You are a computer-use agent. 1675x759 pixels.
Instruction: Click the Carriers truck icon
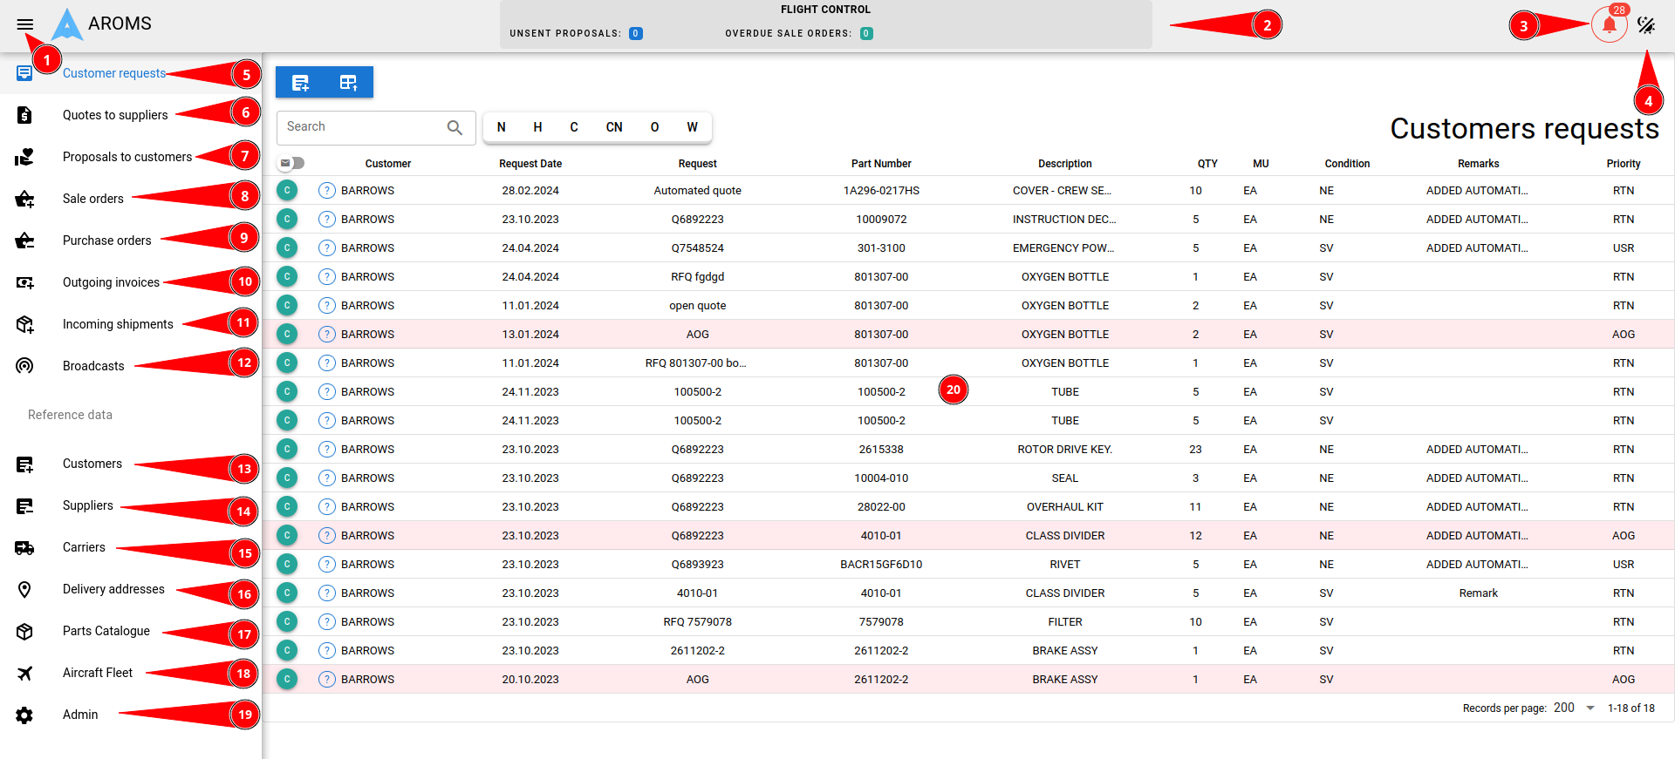pos(24,547)
